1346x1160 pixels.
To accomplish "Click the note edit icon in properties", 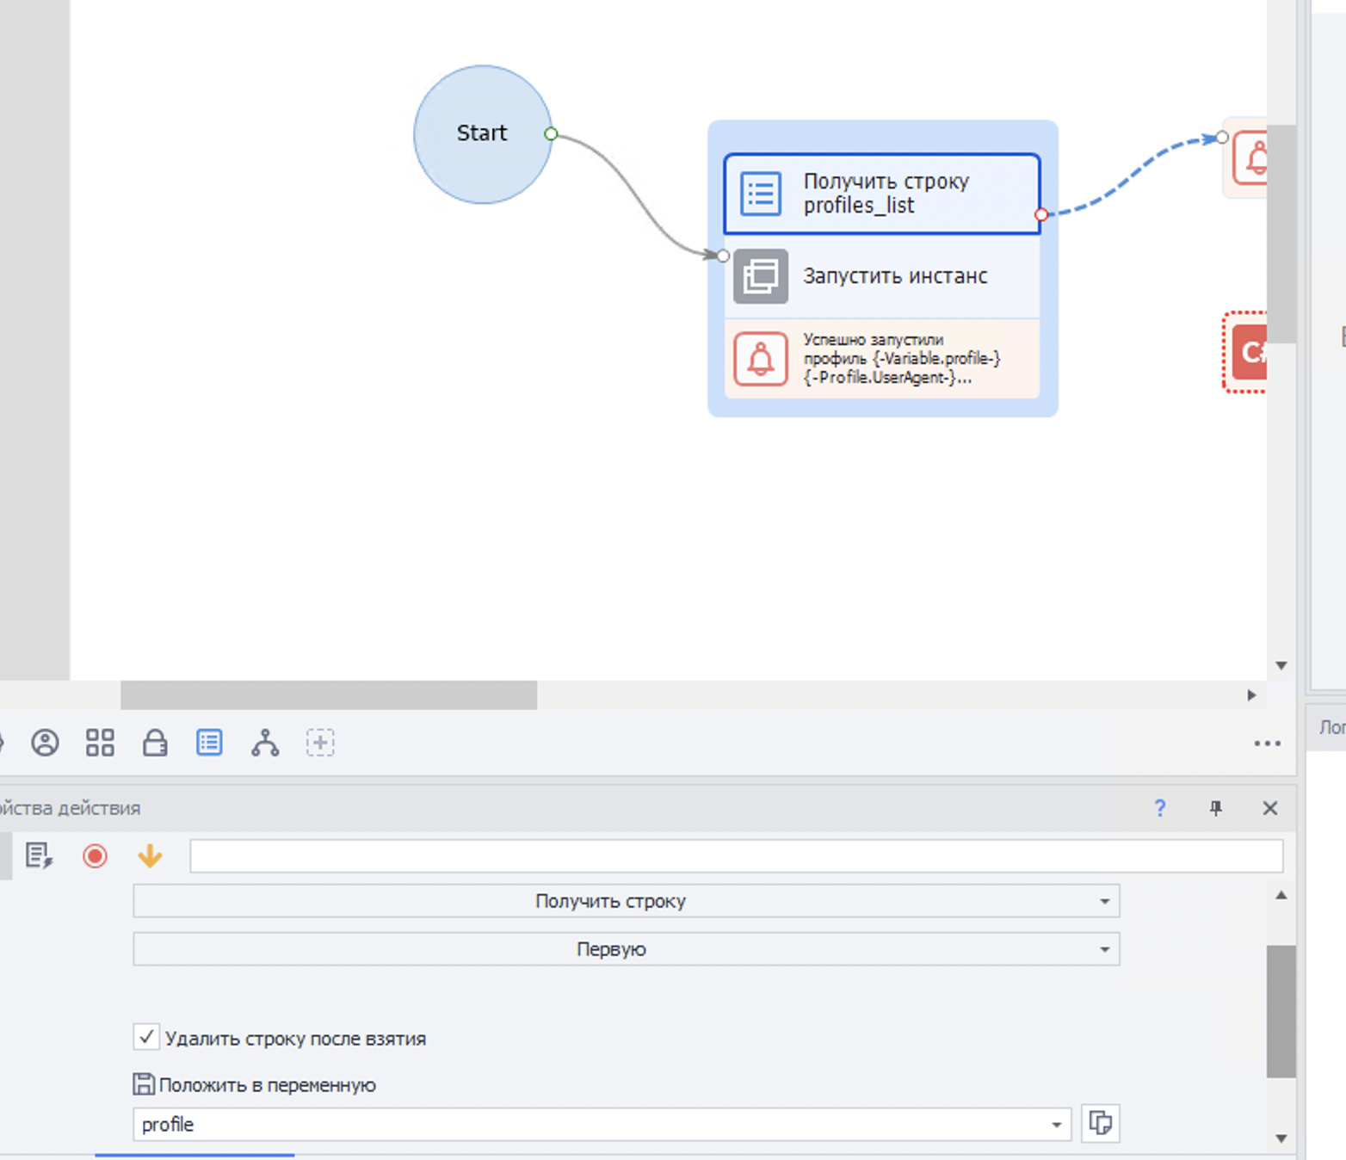I will click(39, 856).
